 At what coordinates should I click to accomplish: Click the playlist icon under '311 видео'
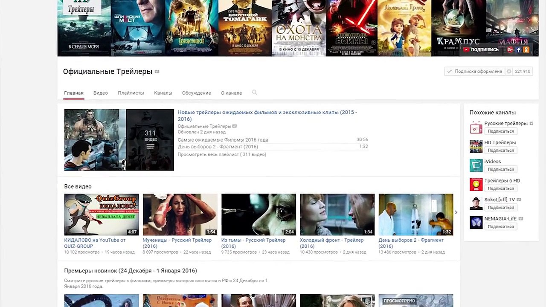pos(150,146)
